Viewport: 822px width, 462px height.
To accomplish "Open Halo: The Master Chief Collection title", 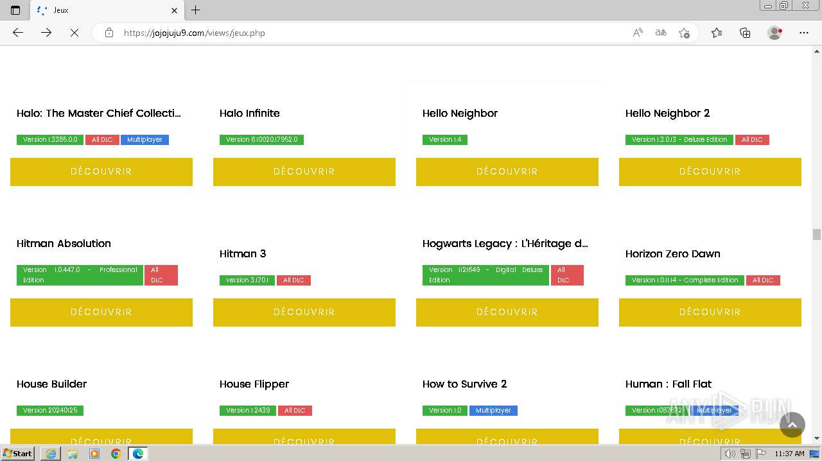I will click(x=99, y=114).
